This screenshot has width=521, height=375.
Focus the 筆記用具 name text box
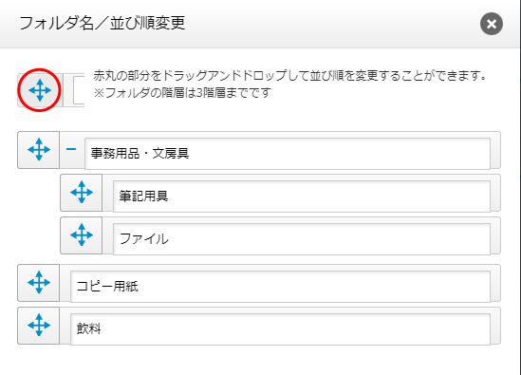pos(302,196)
